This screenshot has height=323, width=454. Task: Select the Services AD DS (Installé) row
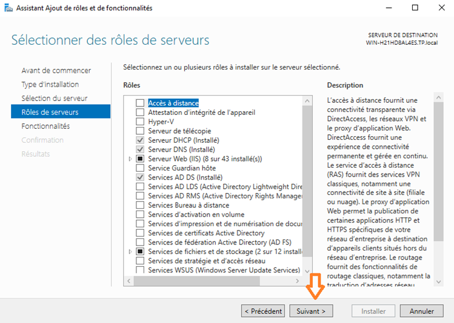(x=185, y=177)
